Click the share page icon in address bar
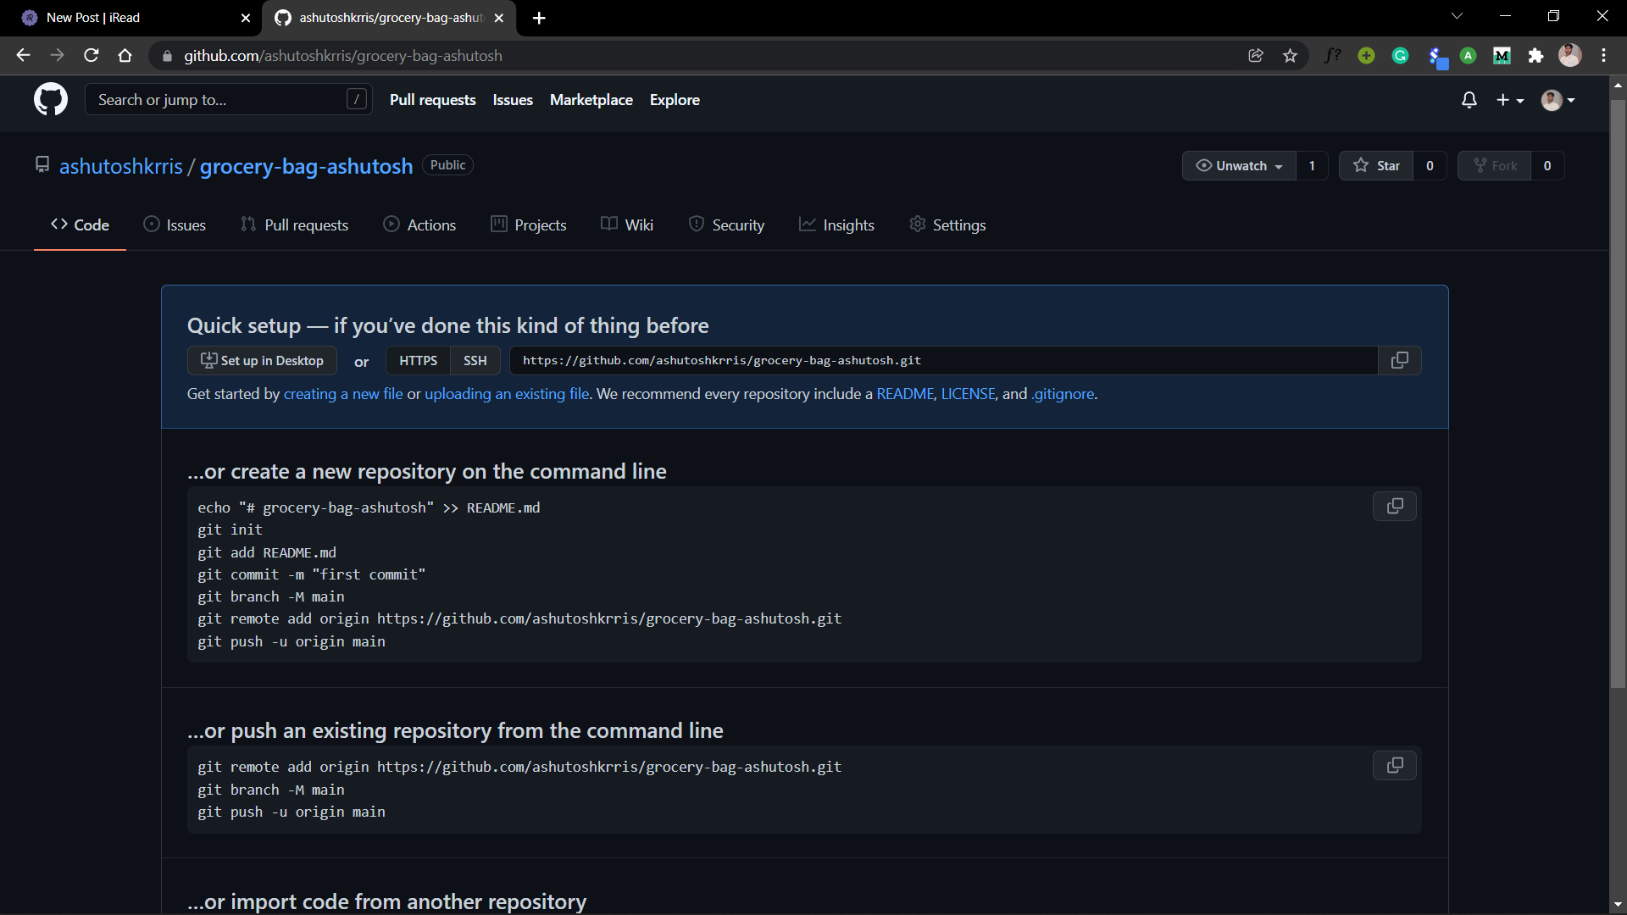1627x915 pixels. click(1256, 56)
